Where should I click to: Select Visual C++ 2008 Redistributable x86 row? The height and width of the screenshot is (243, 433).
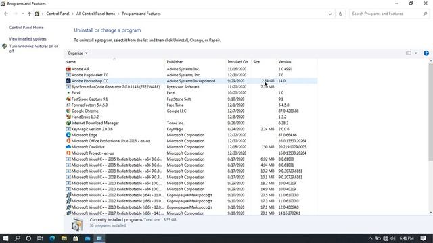191,177
